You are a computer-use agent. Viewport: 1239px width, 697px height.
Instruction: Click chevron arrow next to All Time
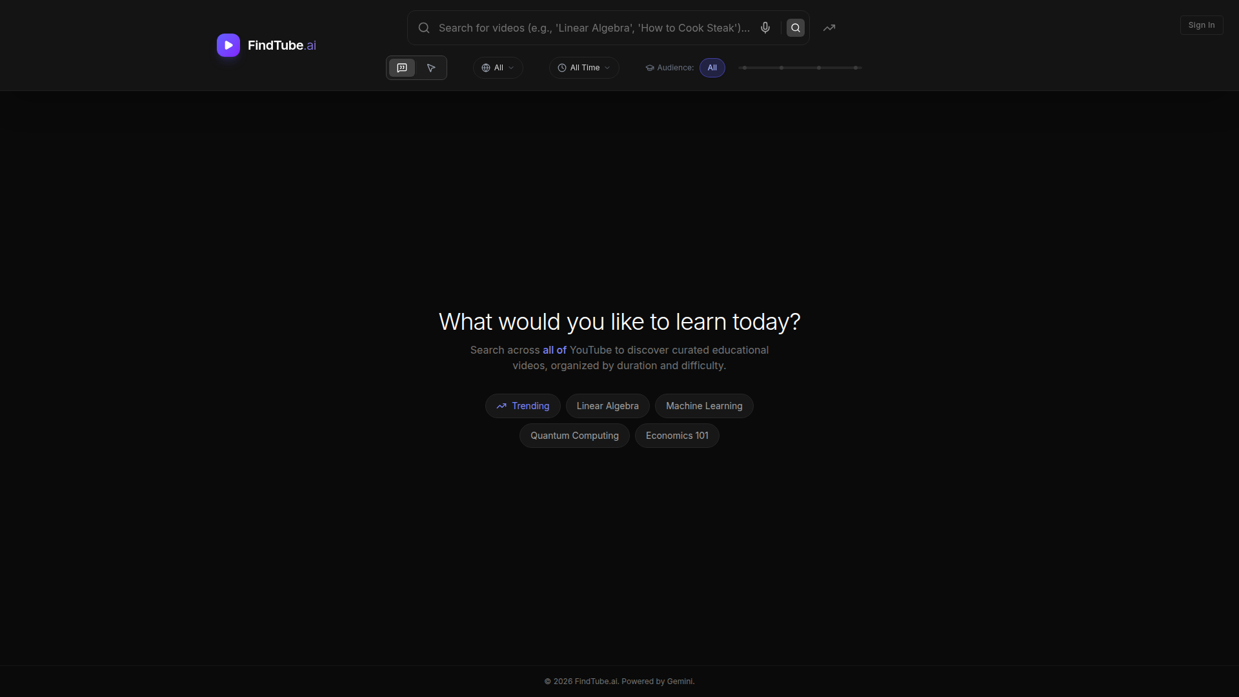(607, 68)
